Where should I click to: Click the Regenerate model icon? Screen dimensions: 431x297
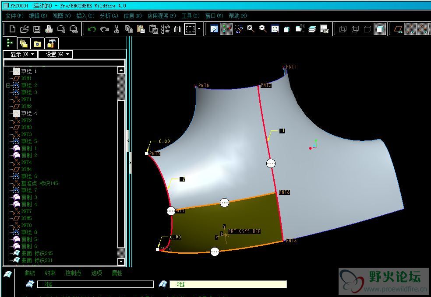tap(166, 29)
